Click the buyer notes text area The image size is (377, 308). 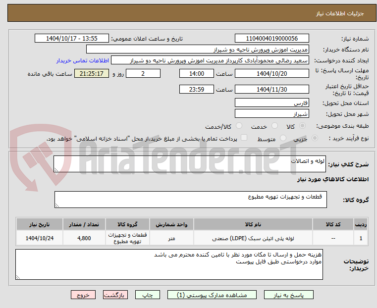click(169, 264)
